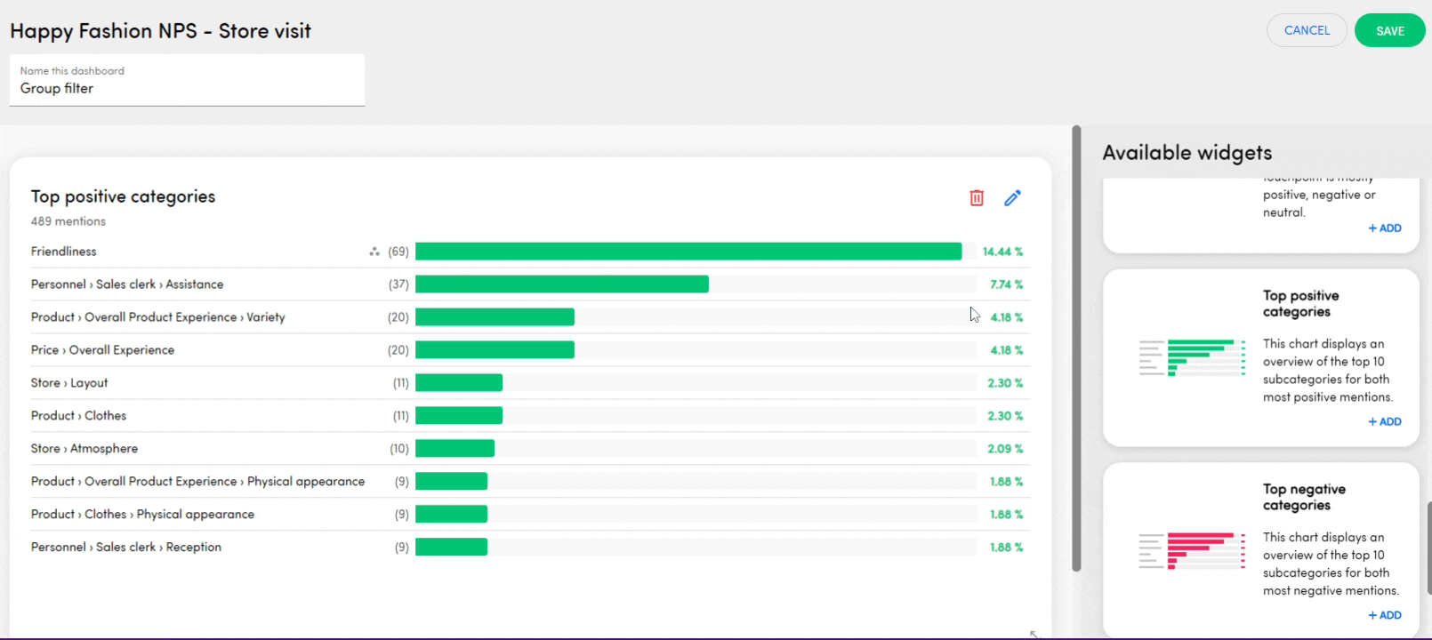The height and width of the screenshot is (640, 1432).
Task: Click the dashboard name input field
Action: (187, 88)
